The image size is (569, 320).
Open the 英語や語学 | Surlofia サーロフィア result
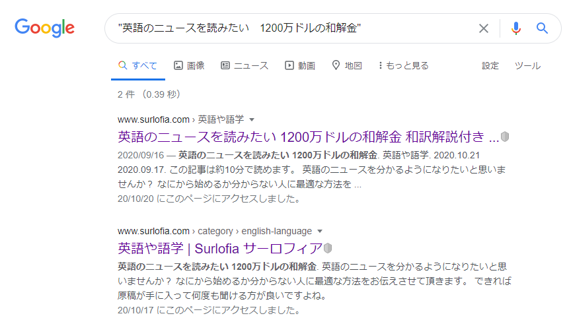219,249
